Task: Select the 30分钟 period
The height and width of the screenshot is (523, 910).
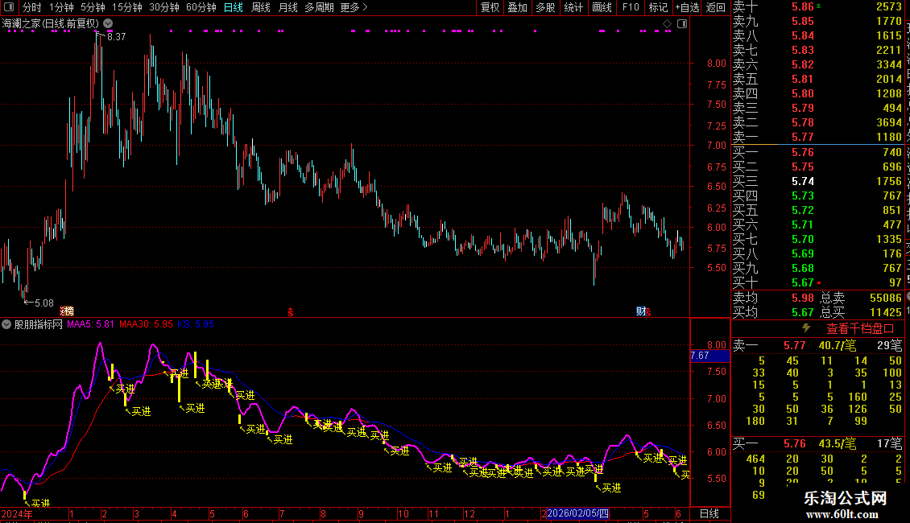Action: (x=163, y=7)
